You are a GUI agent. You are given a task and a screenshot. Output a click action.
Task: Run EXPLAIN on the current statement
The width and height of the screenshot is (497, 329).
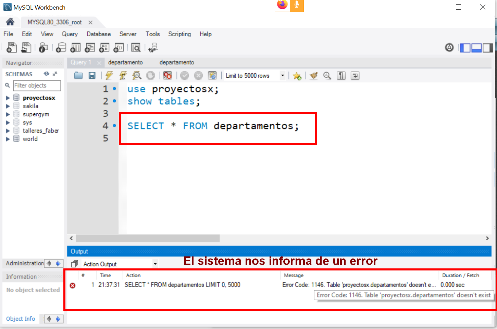pyautogui.click(x=137, y=76)
